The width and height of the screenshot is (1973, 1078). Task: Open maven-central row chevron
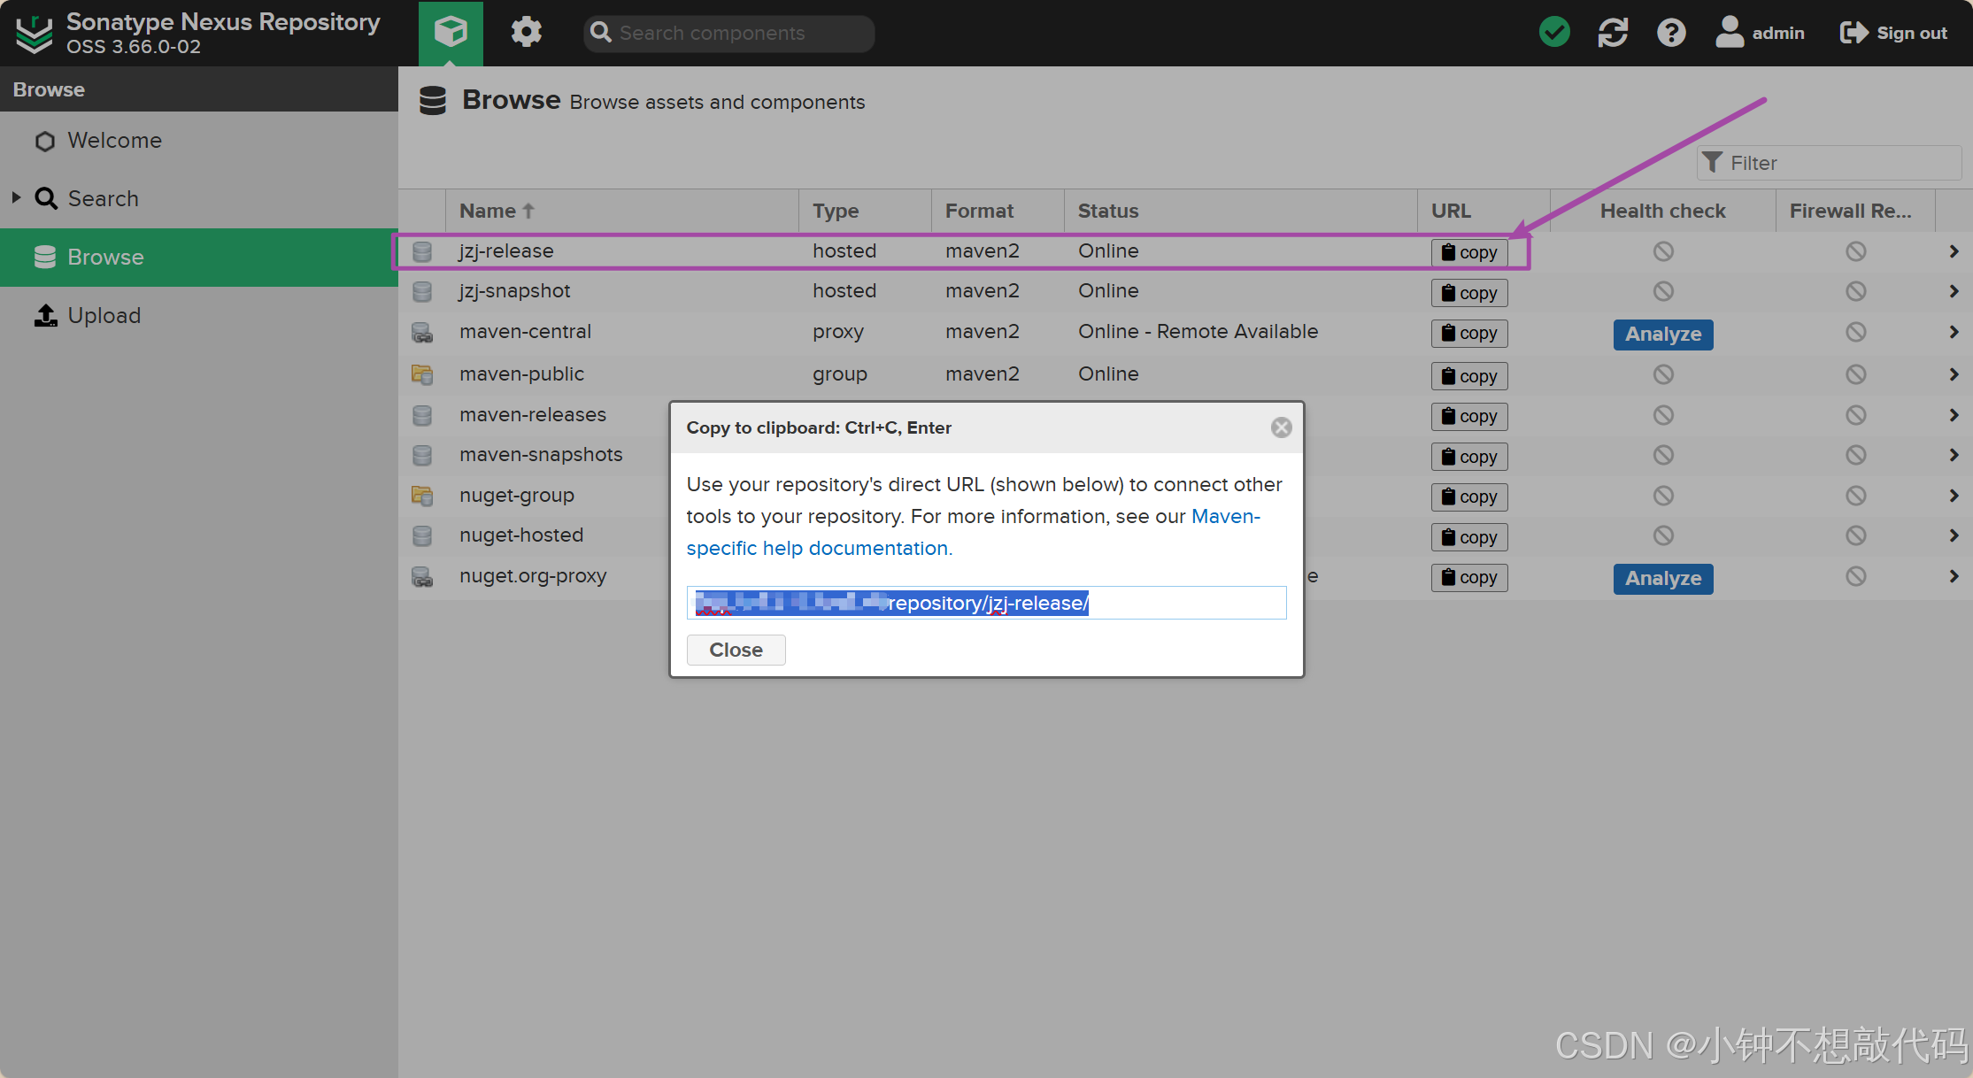tap(1954, 332)
